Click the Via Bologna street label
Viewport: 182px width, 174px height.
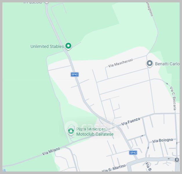tap(162, 140)
